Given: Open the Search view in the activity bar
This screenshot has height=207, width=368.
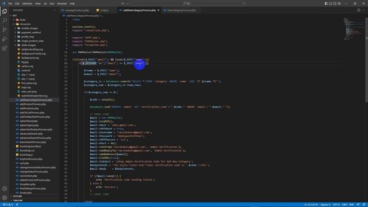Looking at the screenshot, I should (5, 21).
